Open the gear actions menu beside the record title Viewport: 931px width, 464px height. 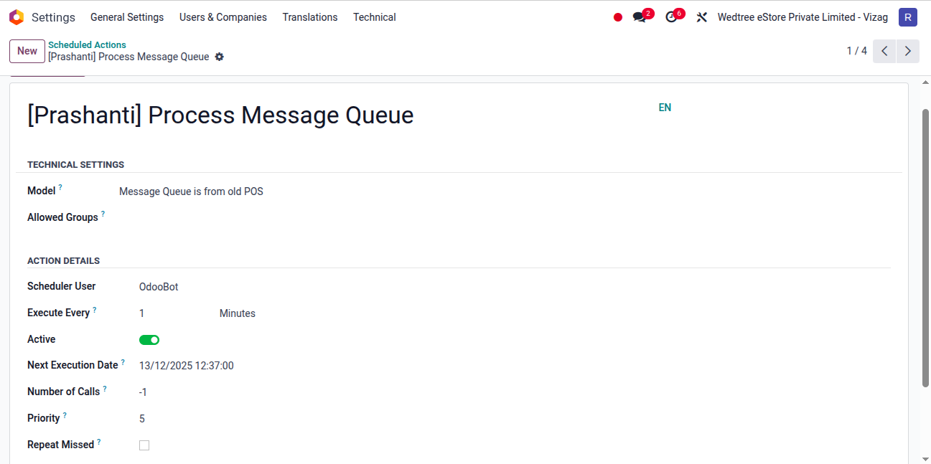click(220, 57)
